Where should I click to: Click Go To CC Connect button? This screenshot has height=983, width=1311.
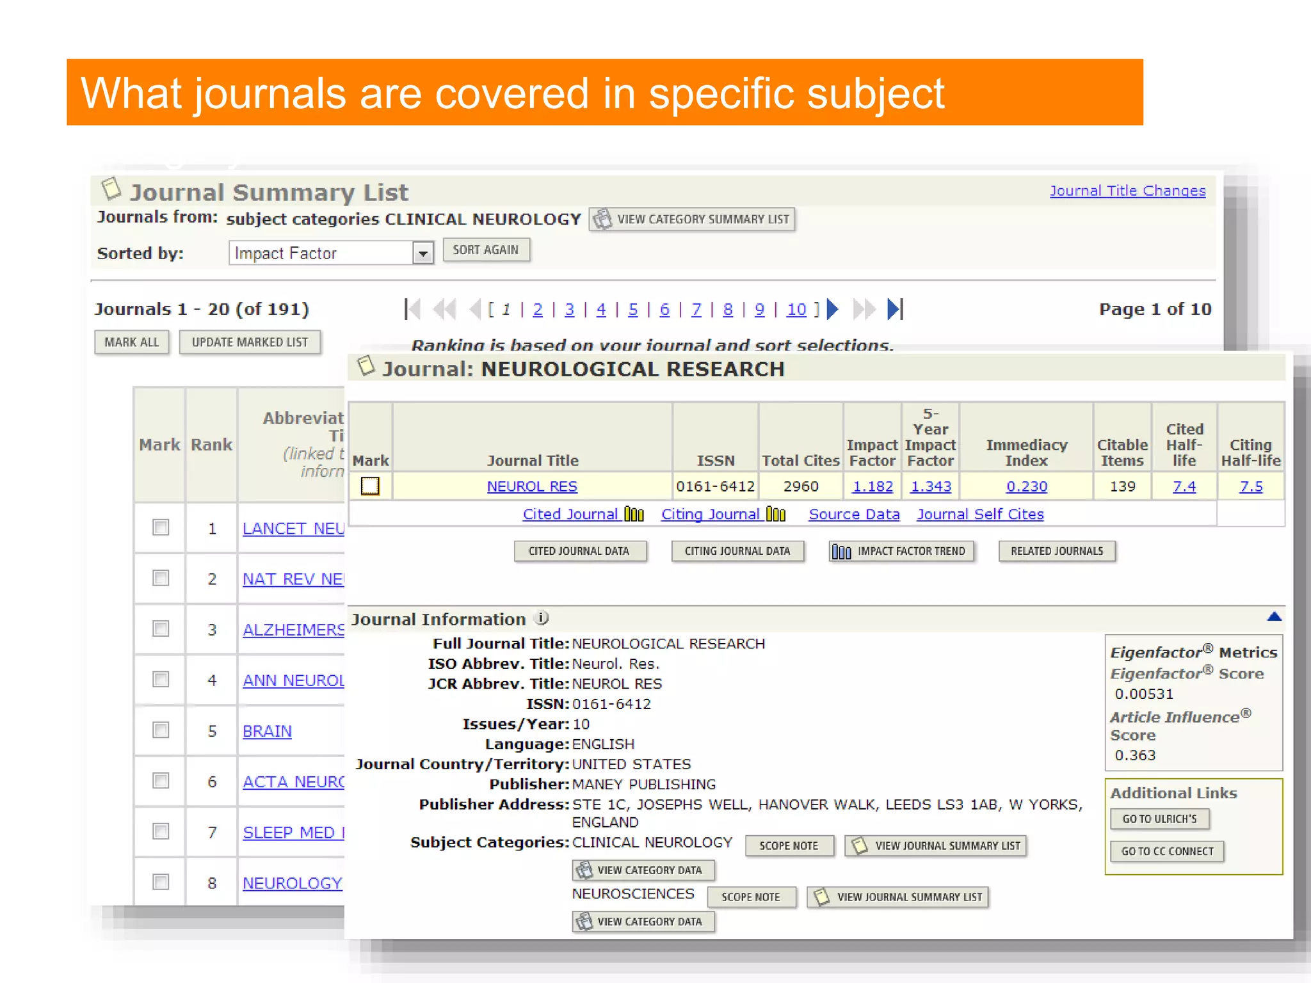pyautogui.click(x=1167, y=852)
